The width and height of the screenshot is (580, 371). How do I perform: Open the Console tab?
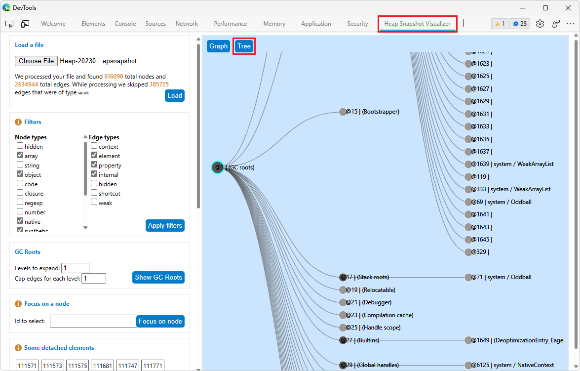[x=125, y=23]
